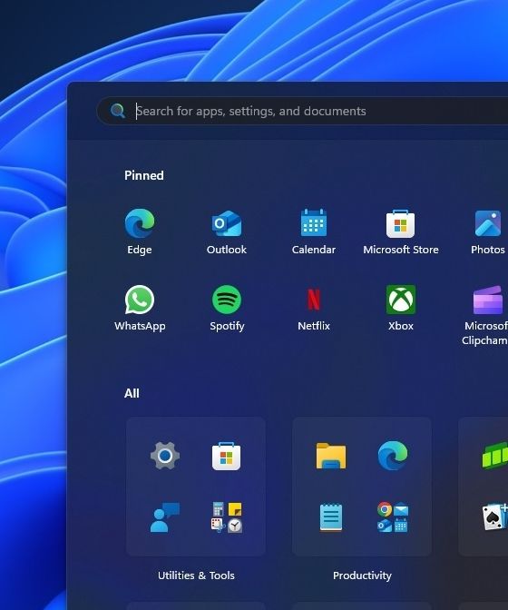The height and width of the screenshot is (610, 508).
Task: Open the Photos app
Action: point(488,231)
